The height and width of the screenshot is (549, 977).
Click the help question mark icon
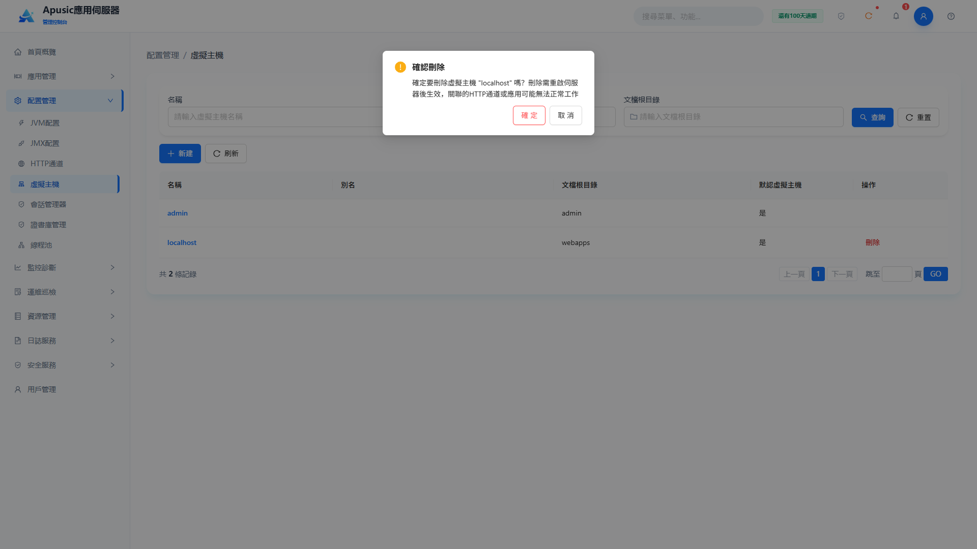coord(951,16)
